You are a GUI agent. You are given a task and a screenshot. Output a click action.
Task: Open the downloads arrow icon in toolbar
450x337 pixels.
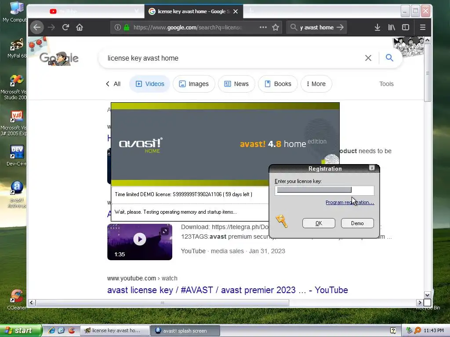[x=377, y=28]
